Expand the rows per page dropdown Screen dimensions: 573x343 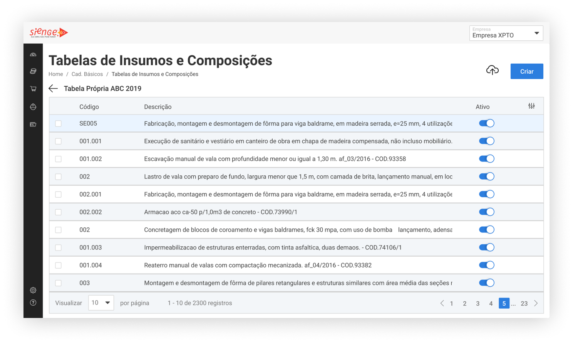[101, 303]
